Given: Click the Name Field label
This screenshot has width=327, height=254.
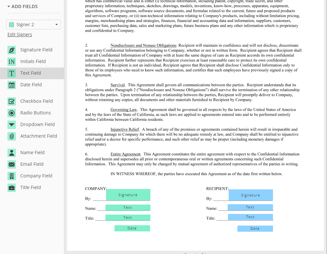Looking at the screenshot, I should (33, 153).
